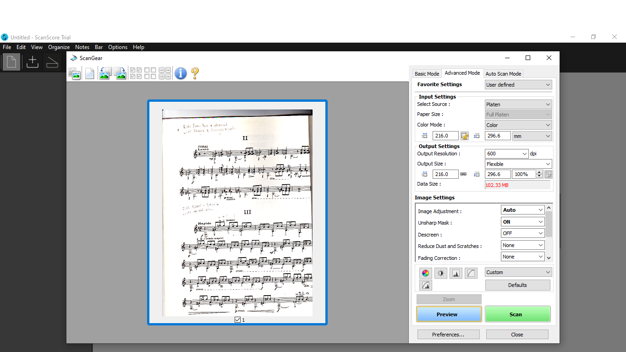Click the output height field showing 296.6
This screenshot has width=626, height=352.
(498, 174)
